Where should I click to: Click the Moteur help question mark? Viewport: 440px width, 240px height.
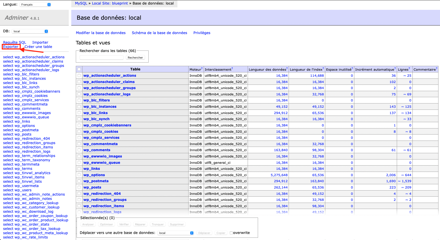[202, 68]
